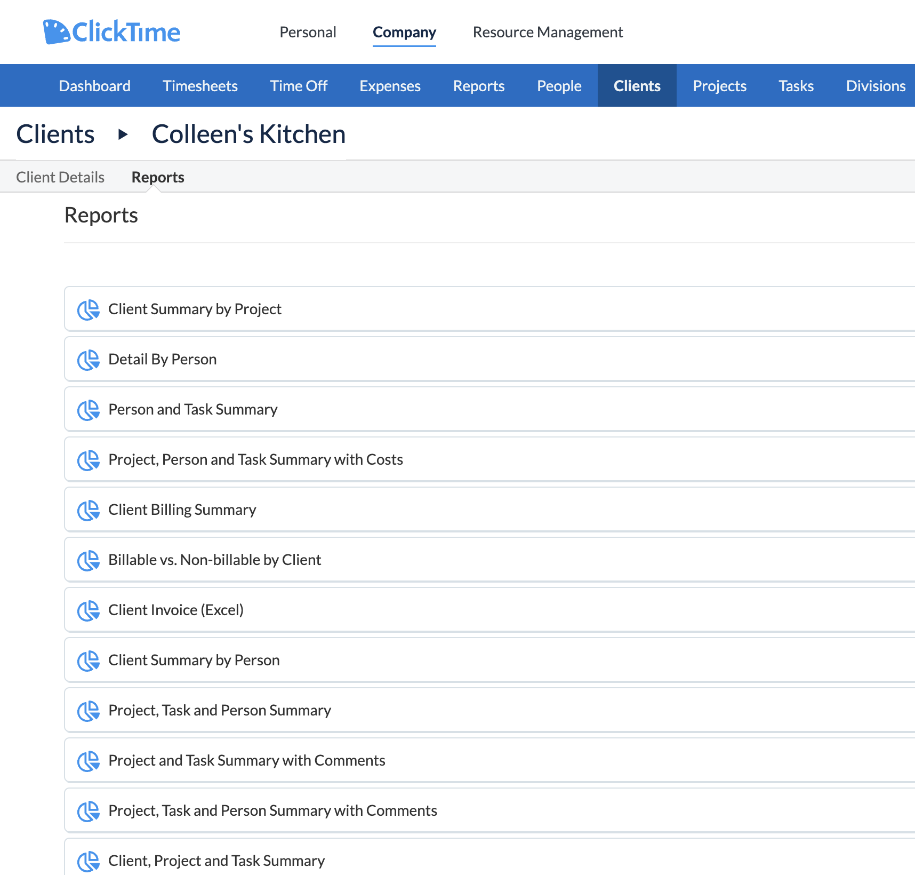Click the report icon beside Billable vs. Non-billable by Client

pos(89,560)
